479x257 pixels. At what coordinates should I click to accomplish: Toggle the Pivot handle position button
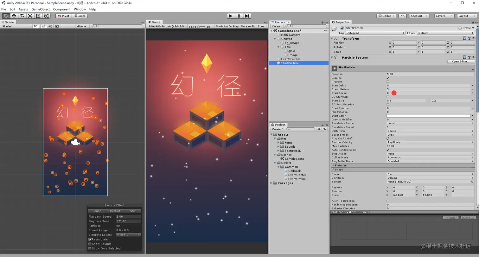[64, 16]
